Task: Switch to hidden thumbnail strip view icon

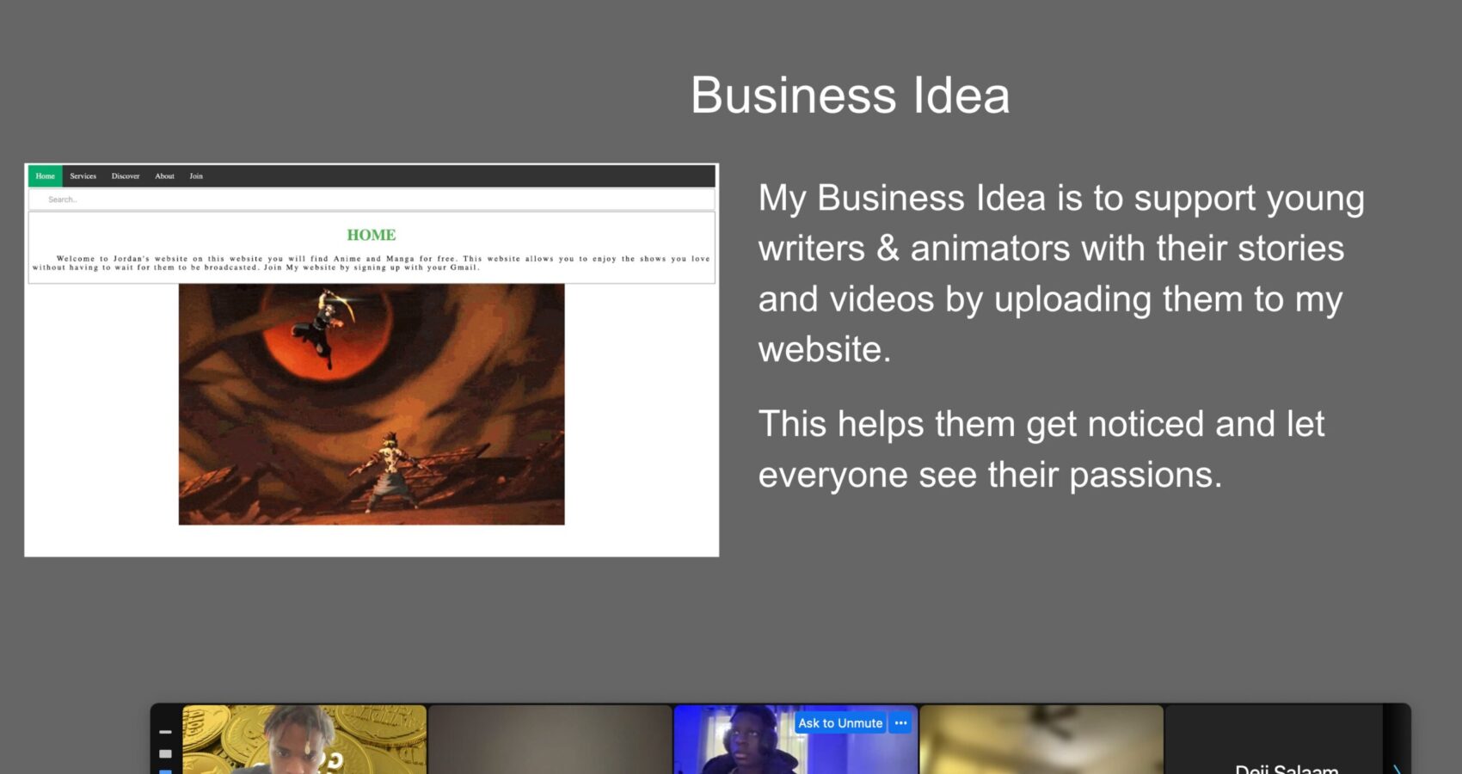Action: tap(165, 732)
